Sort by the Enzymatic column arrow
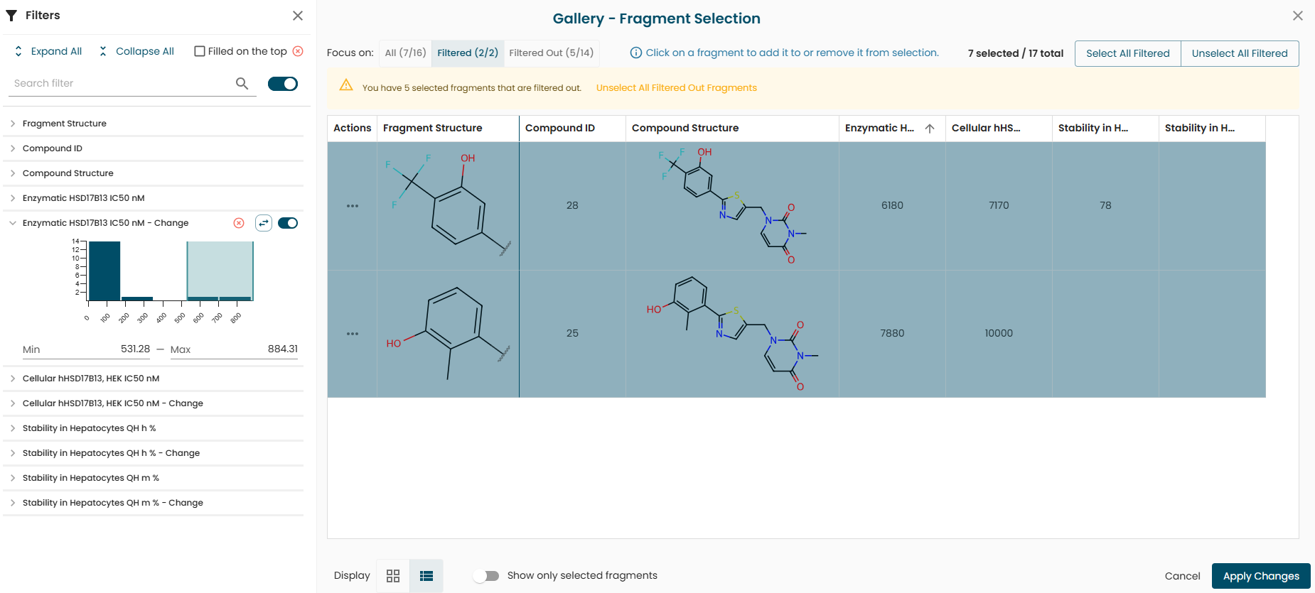This screenshot has height=593, width=1315. click(930, 129)
